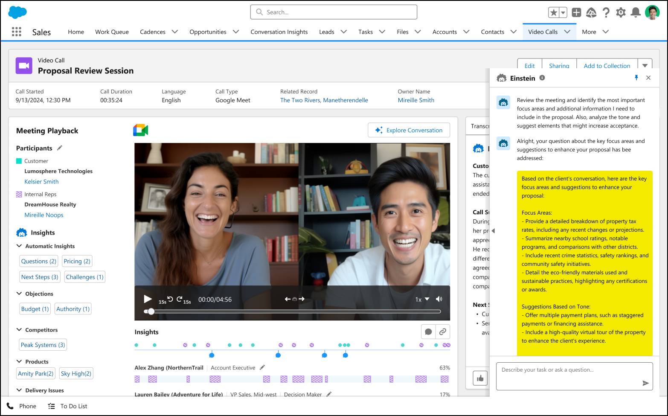
Task: Expand the Leads tab dropdown chevron
Action: pyautogui.click(x=344, y=32)
